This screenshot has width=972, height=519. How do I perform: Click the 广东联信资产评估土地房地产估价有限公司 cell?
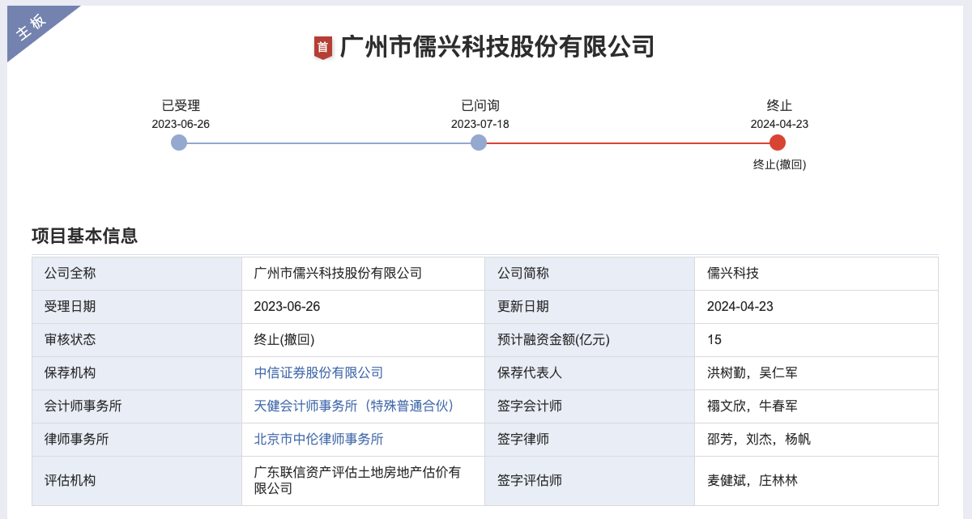tap(363, 481)
